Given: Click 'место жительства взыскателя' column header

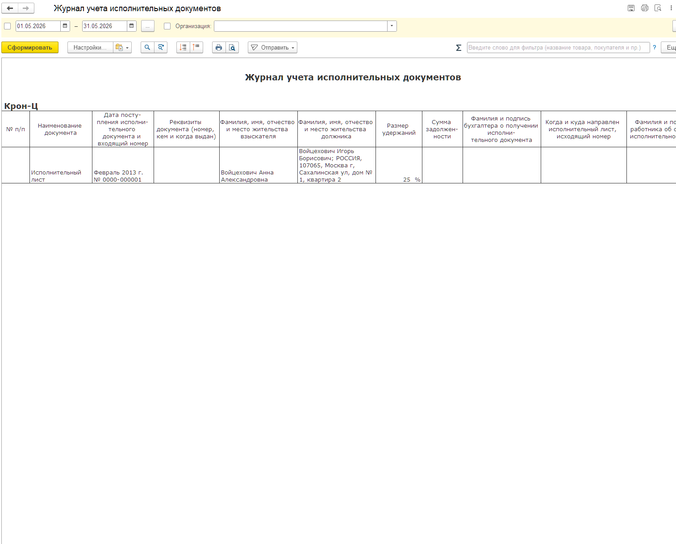Looking at the screenshot, I should 259,129.
